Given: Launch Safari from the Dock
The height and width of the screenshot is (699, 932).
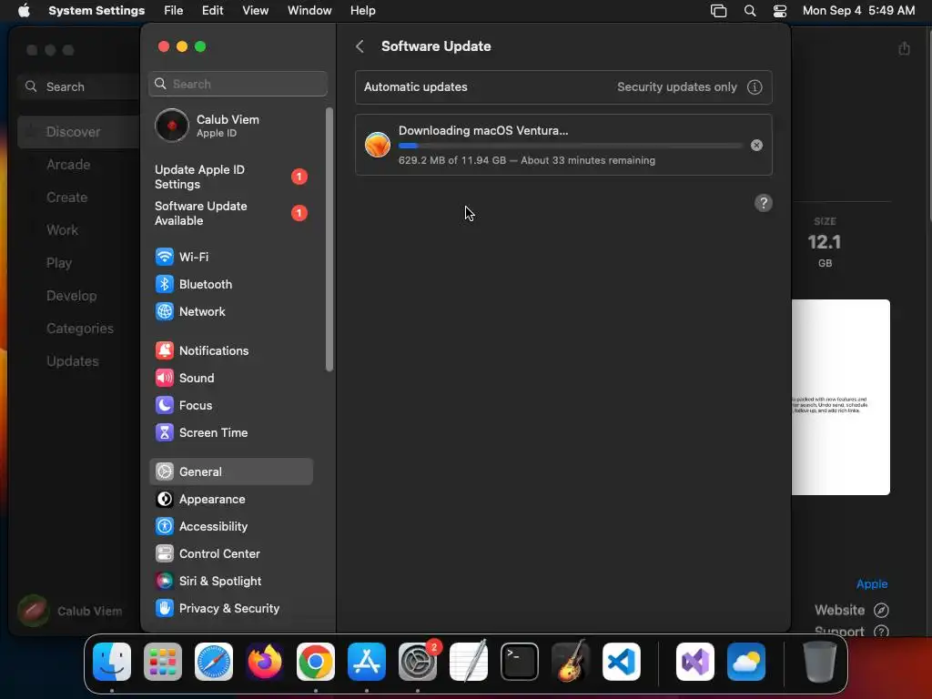Looking at the screenshot, I should (x=214, y=662).
